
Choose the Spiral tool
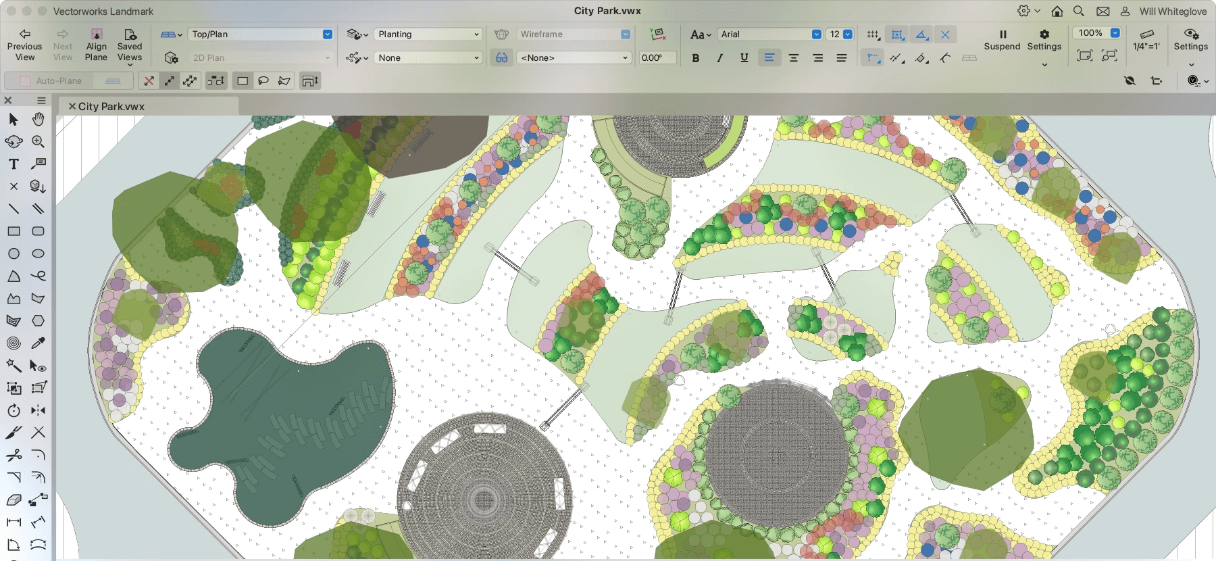pyautogui.click(x=14, y=343)
